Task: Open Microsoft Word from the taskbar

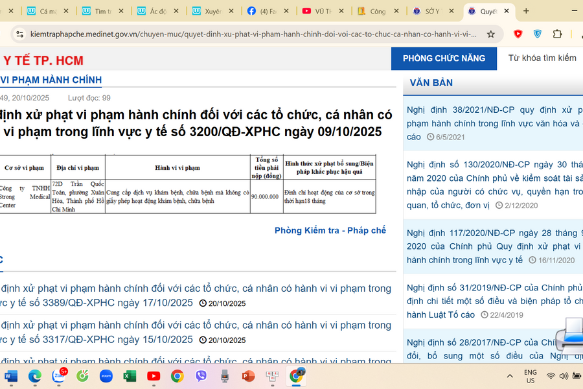Action: (x=11, y=375)
